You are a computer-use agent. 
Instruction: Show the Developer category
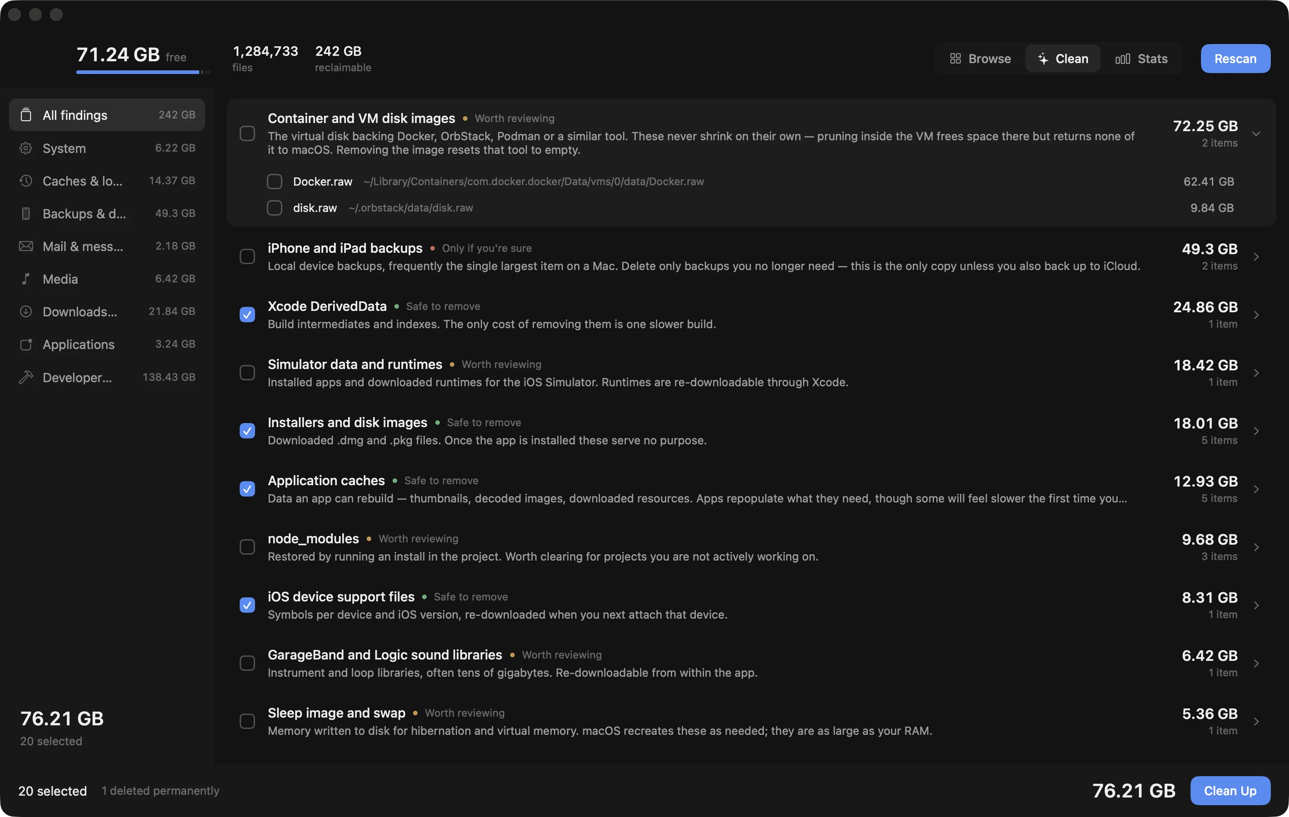(107, 378)
